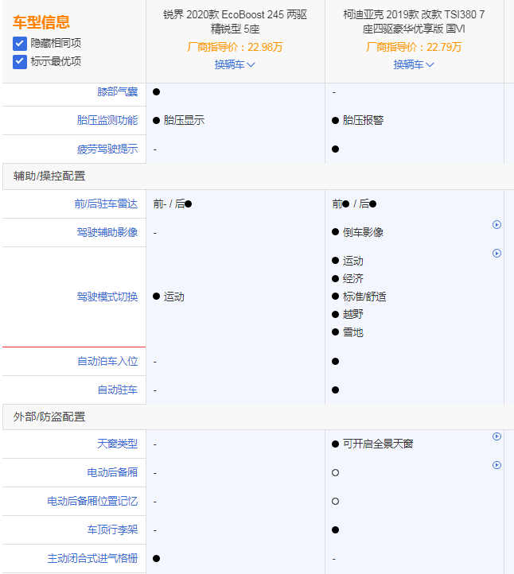Click the 疲劳驾驶提示 parameter link
This screenshot has height=574, width=514.
coord(107,149)
